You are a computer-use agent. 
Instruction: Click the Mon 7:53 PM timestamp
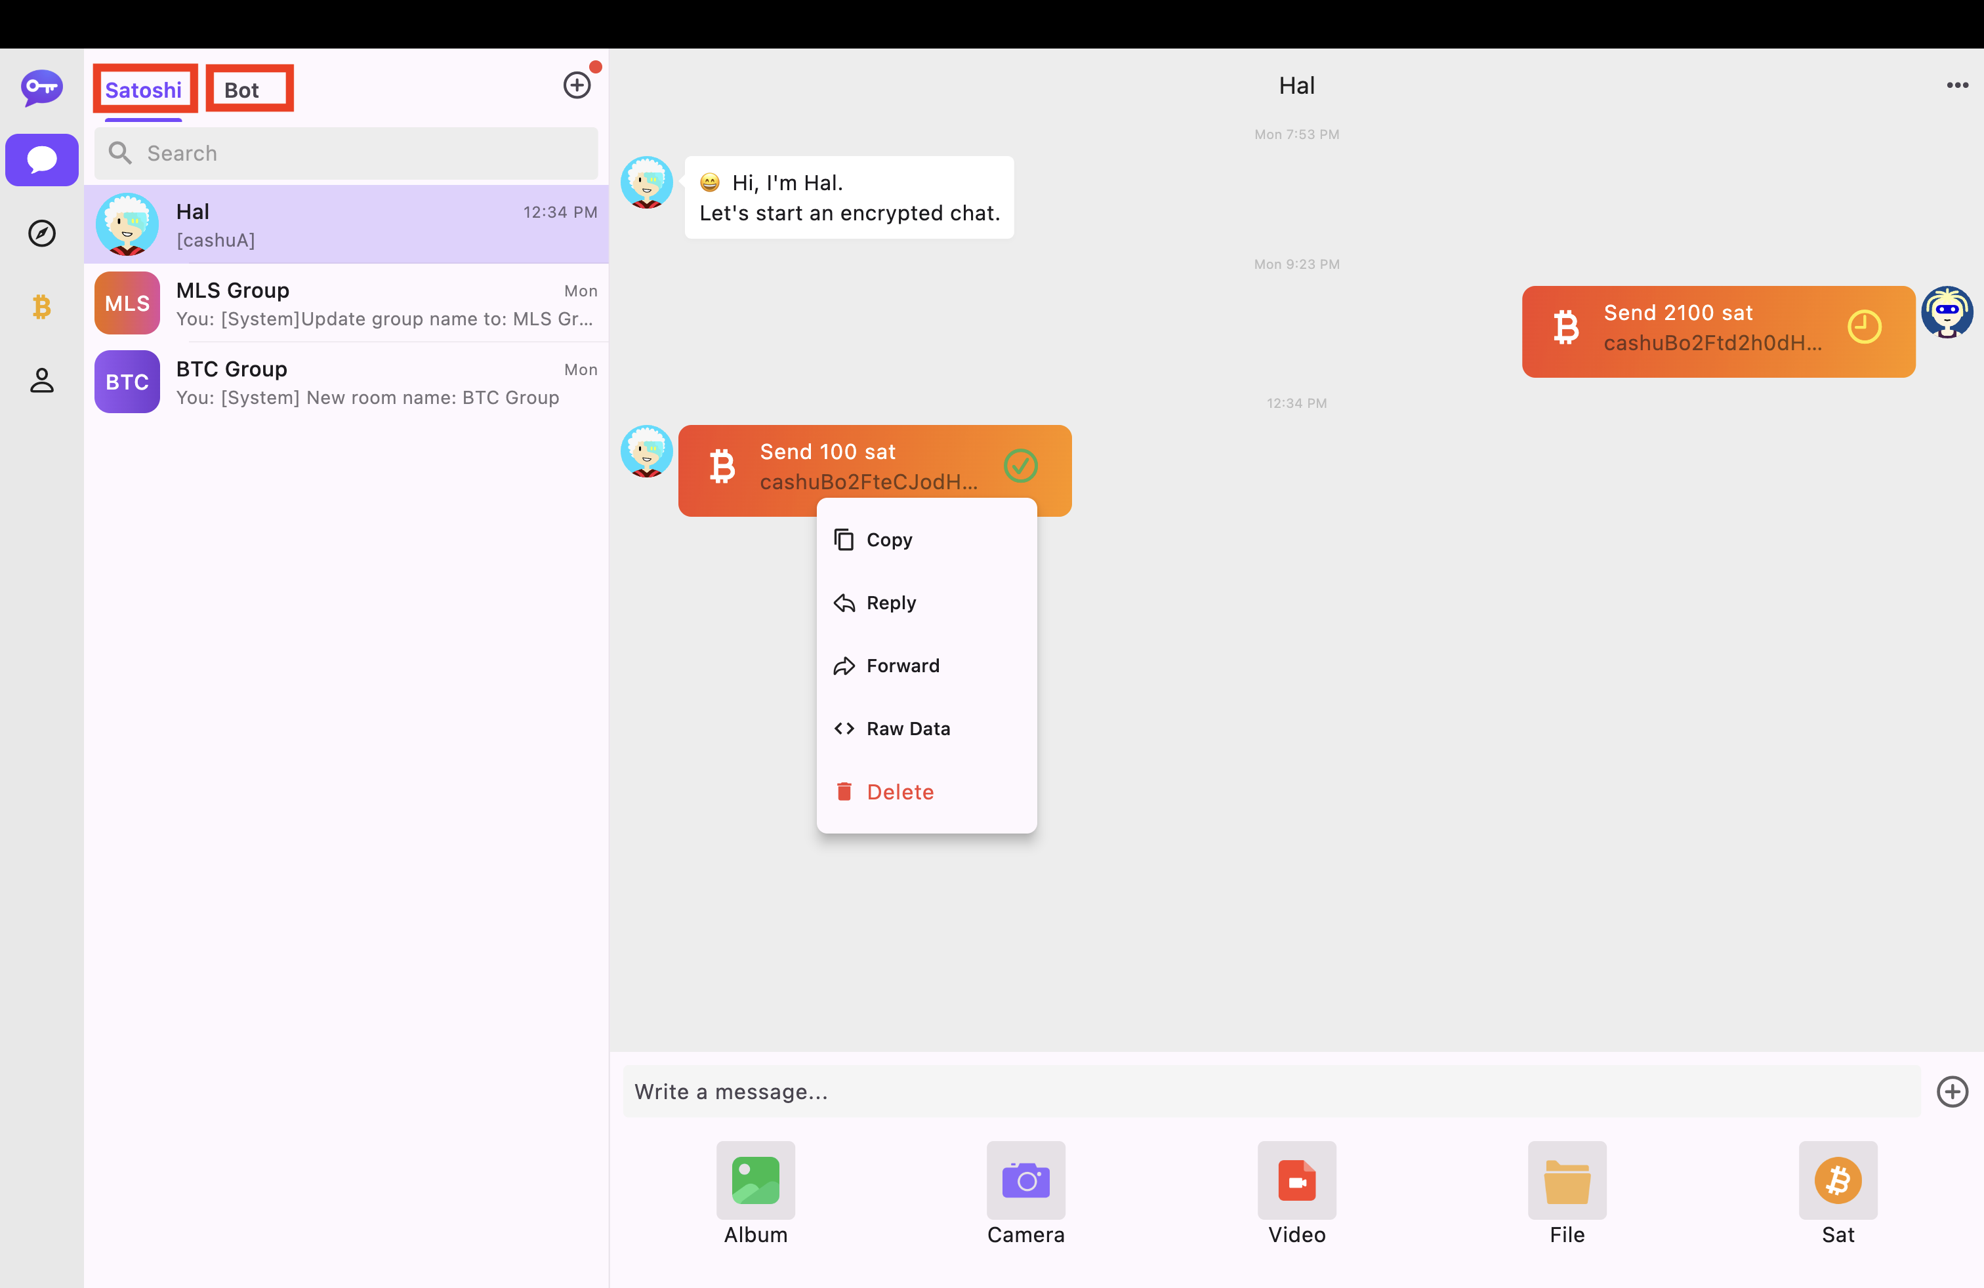tap(1296, 134)
